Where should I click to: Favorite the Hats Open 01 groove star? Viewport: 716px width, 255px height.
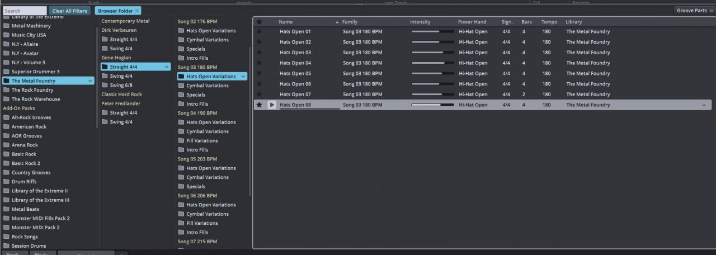click(259, 31)
